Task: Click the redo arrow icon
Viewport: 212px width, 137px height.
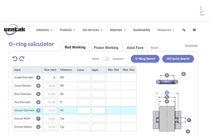Action: [22, 59]
